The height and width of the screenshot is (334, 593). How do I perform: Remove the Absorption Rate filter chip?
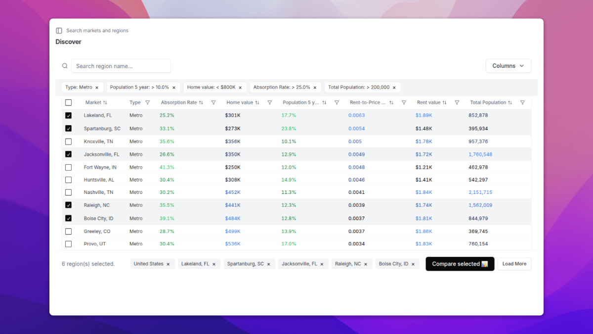(315, 88)
